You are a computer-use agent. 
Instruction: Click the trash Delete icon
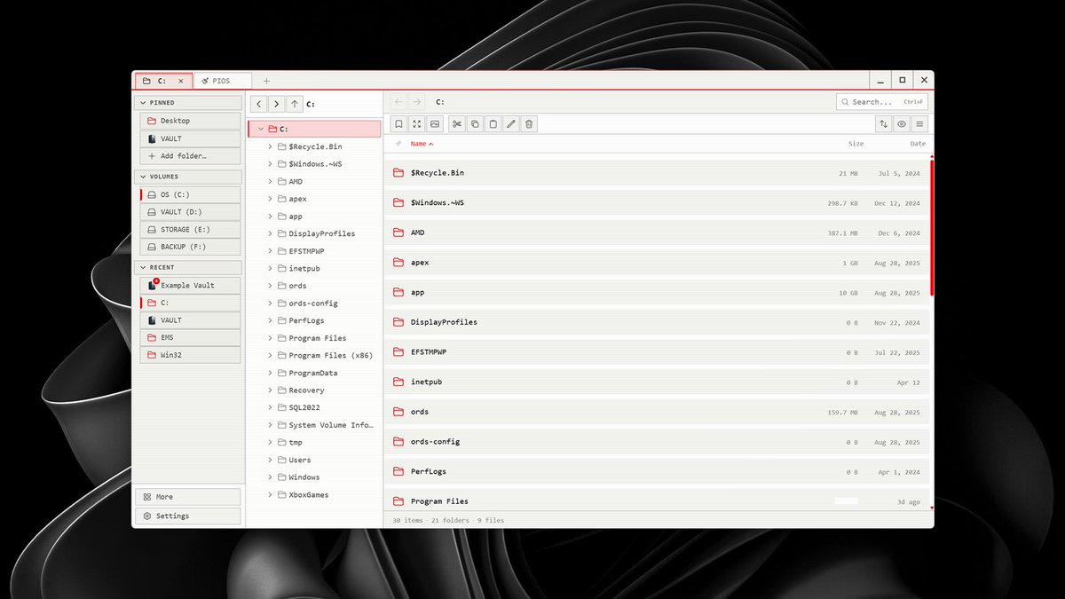[529, 124]
